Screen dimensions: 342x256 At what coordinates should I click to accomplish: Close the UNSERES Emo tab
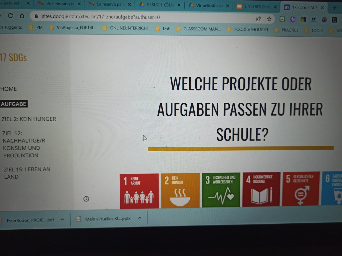tap(276, 6)
